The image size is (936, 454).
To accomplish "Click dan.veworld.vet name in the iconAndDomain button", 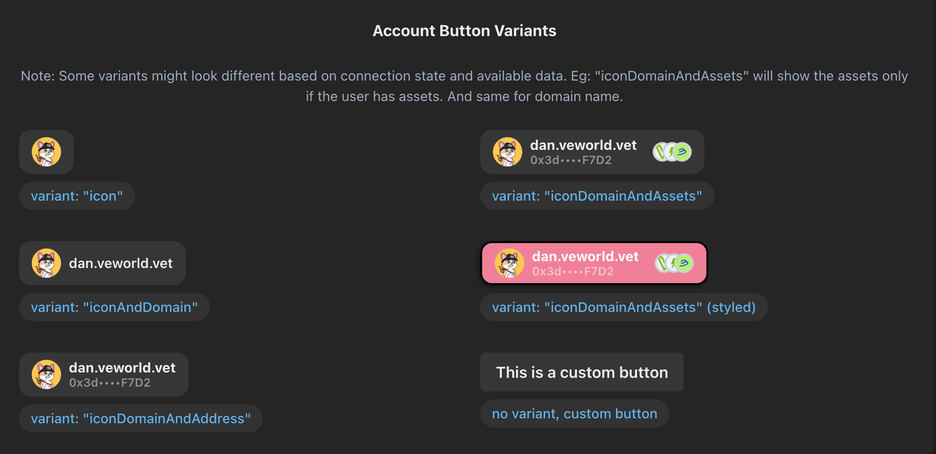I will point(121,264).
